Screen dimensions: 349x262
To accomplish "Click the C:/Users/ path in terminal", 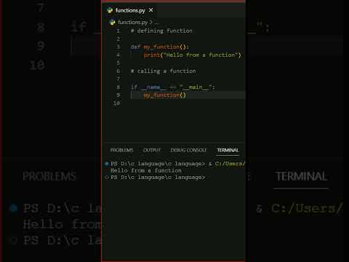I will (x=230, y=164).
